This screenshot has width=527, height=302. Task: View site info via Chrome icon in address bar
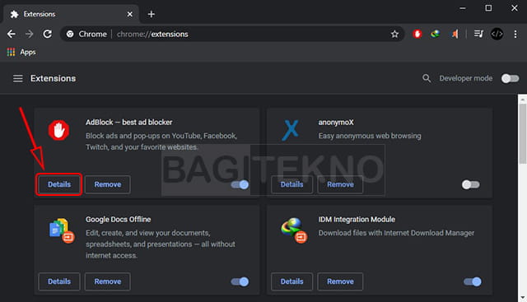point(70,34)
